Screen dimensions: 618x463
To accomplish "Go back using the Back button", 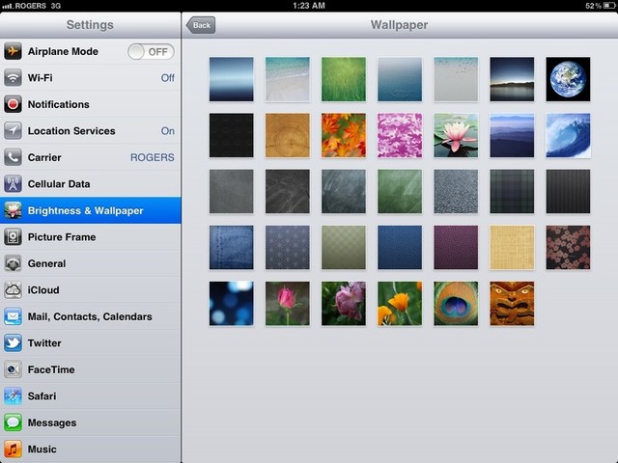I will pos(201,25).
